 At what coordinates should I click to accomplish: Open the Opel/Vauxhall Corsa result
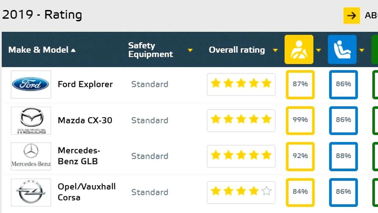(x=87, y=192)
